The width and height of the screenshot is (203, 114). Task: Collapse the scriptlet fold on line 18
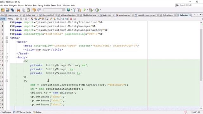pyautogui.click(x=7, y=81)
